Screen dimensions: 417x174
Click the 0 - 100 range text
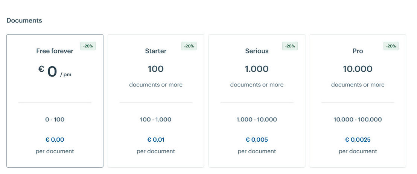[x=55, y=120]
